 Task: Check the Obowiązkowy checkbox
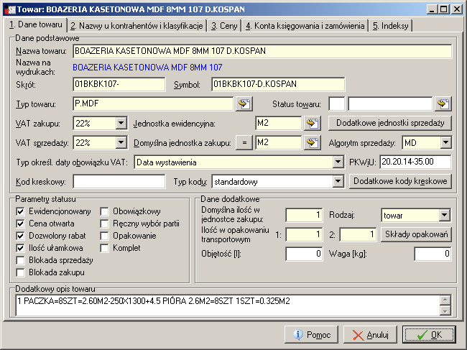coord(104,211)
